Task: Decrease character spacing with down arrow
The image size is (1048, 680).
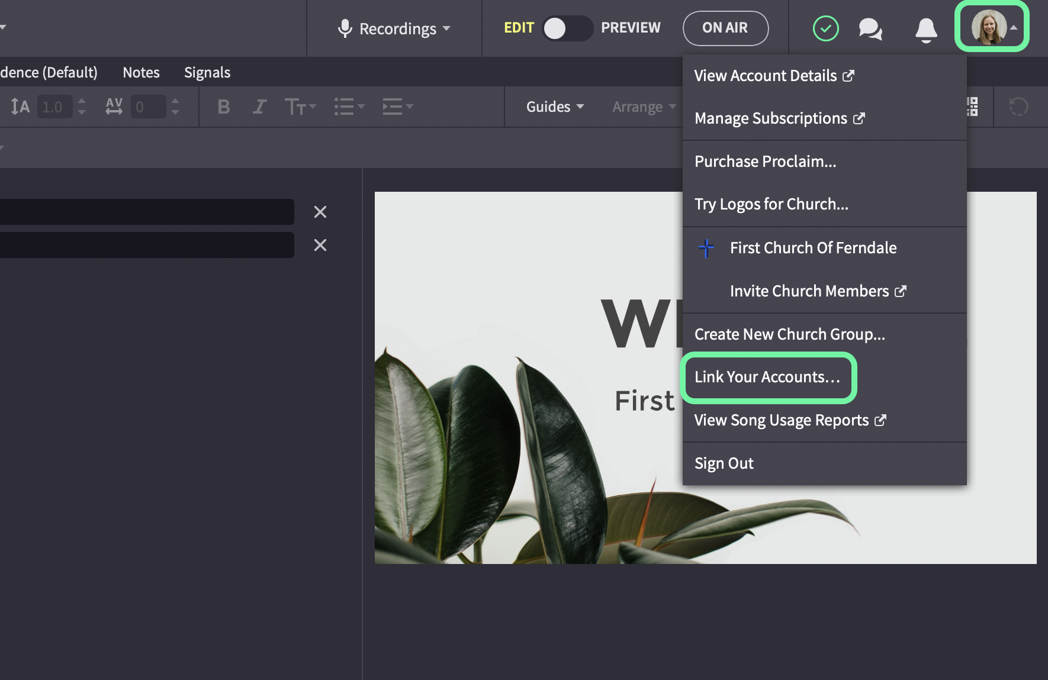Action: coord(175,112)
